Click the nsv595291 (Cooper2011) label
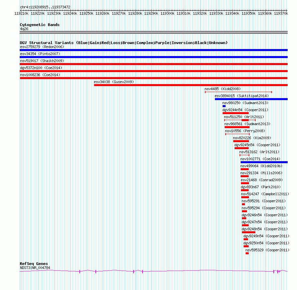This screenshot has height=290, width=297. [x=264, y=201]
